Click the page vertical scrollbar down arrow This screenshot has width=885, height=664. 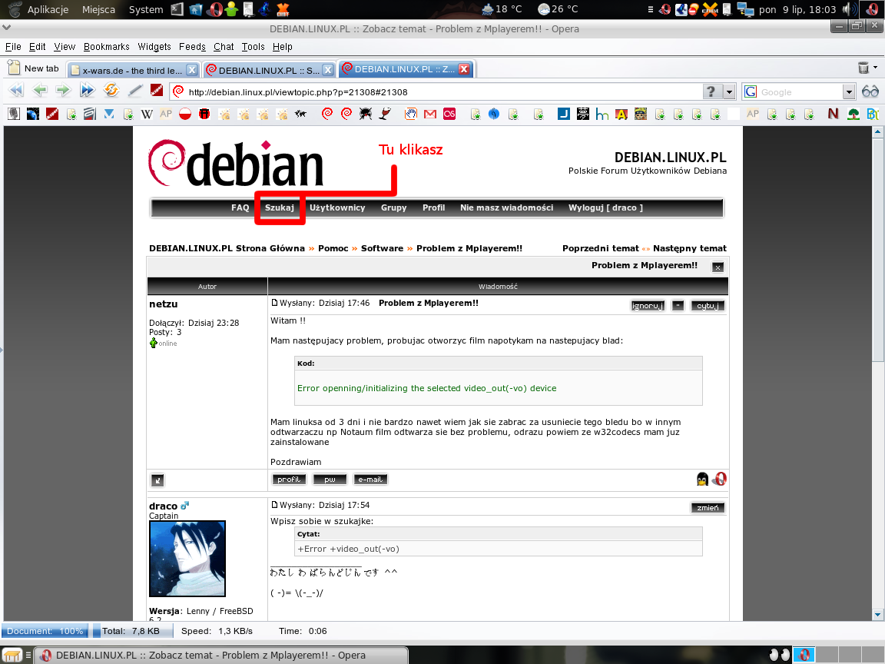click(x=877, y=614)
